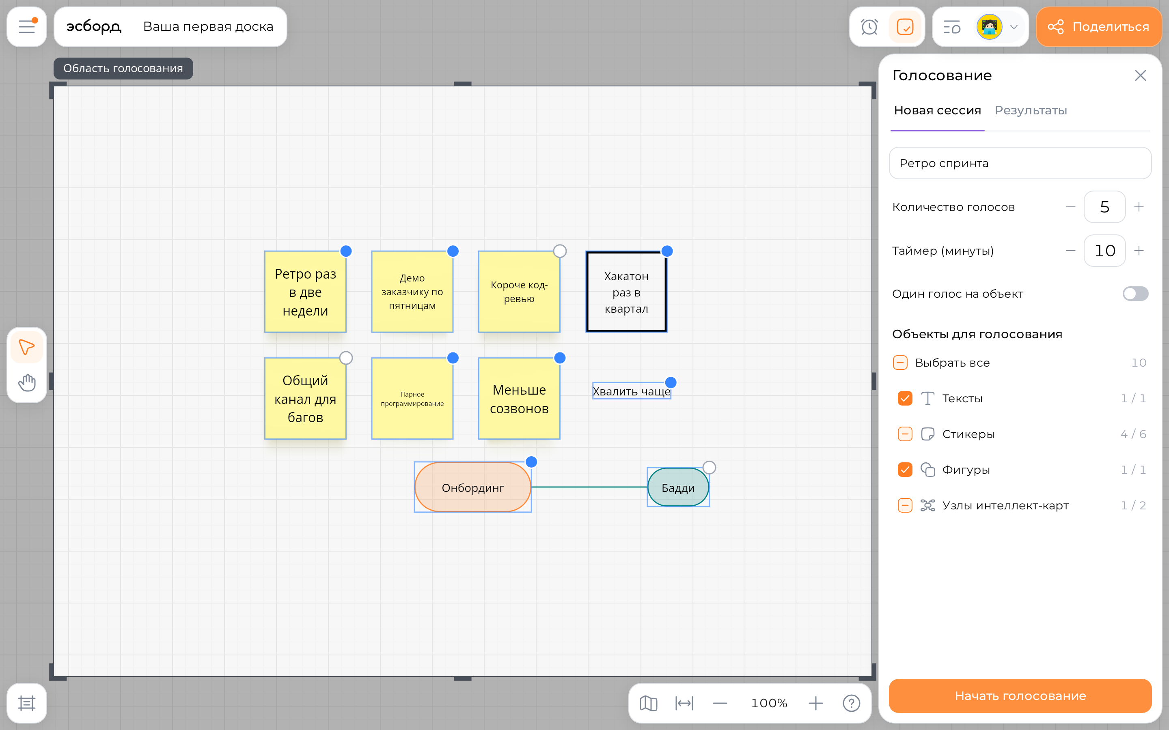Switch to the Новая сессия tab
Image resolution: width=1169 pixels, height=730 pixels.
937,111
